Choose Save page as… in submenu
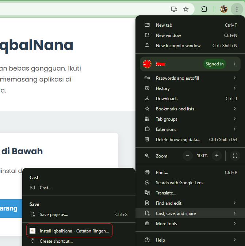The width and height of the screenshot is (245, 246). pos(79,214)
